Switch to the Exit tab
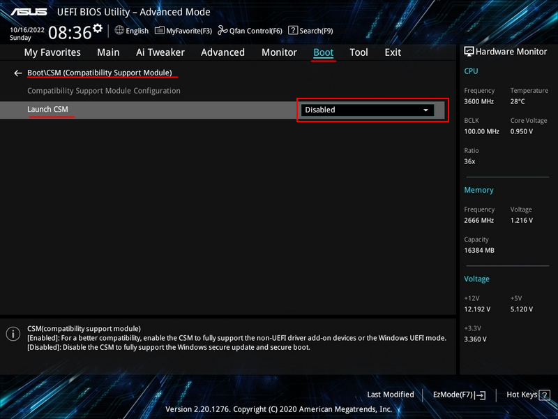The height and width of the screenshot is (419, 558). pyautogui.click(x=393, y=52)
